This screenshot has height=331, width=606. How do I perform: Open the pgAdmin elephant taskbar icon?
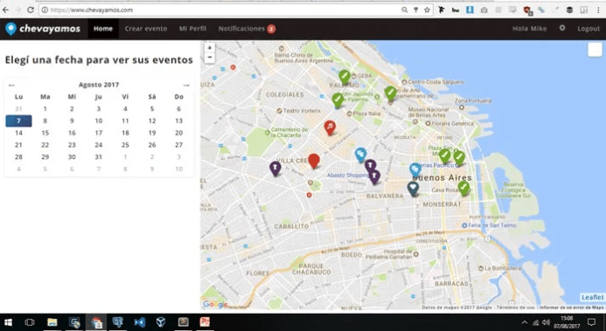117,322
